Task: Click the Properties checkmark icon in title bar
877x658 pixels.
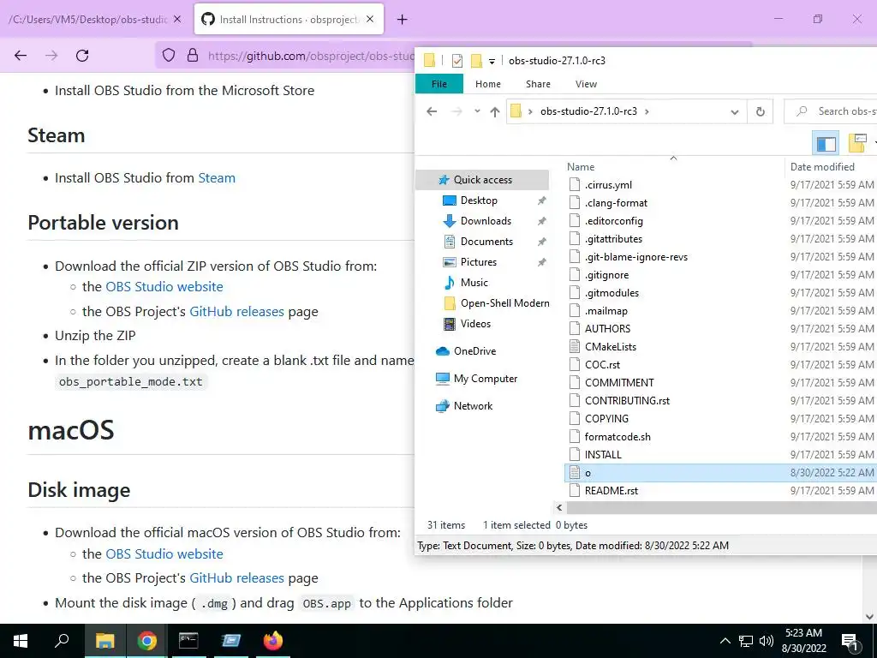Action: (457, 61)
